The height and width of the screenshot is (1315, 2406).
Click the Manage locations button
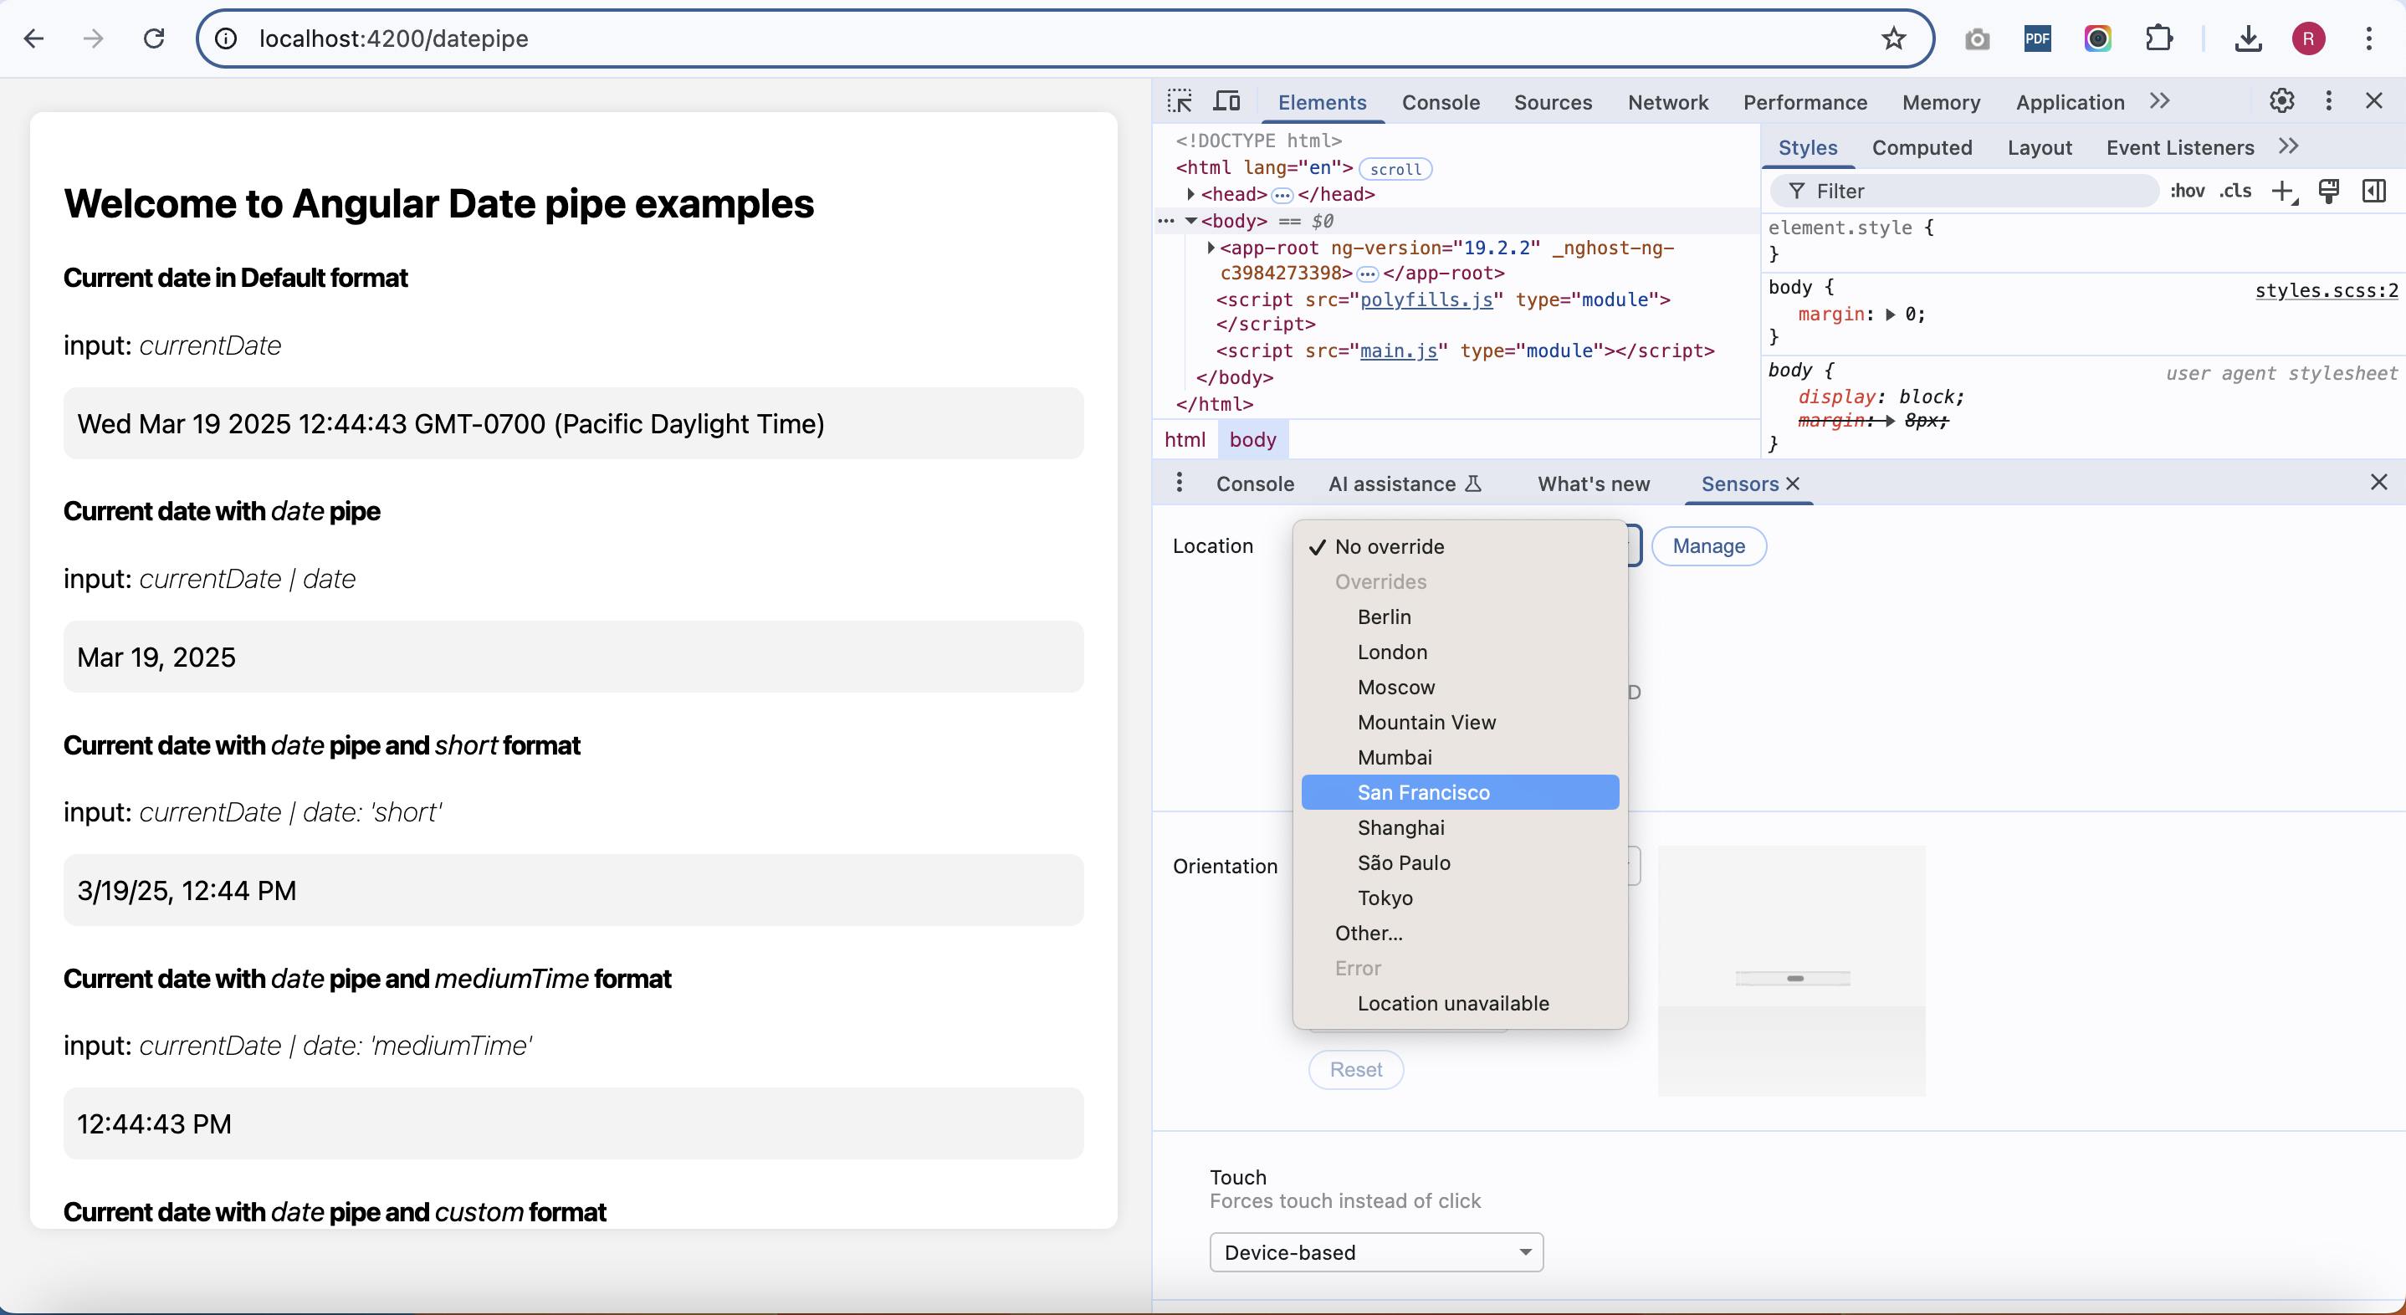click(x=1707, y=546)
